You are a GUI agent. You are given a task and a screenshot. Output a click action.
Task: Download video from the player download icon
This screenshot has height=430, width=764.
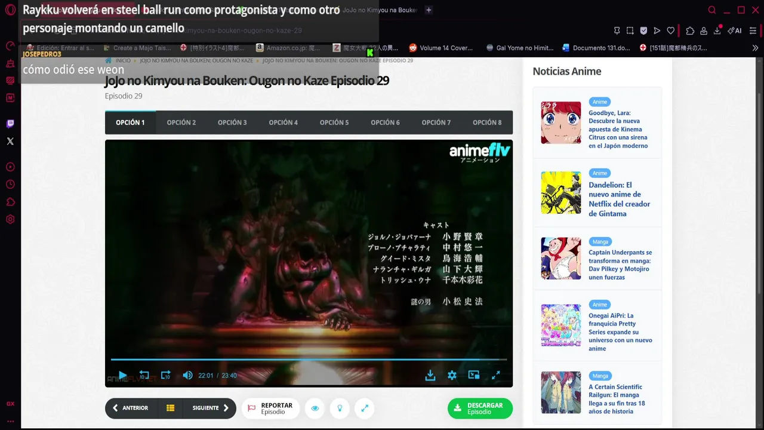coord(430,375)
